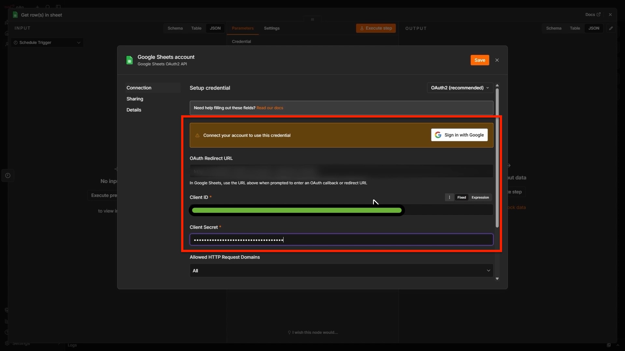Image resolution: width=625 pixels, height=351 pixels.
Task: Click the drag handle above the Parameters panel
Action: click(312, 19)
